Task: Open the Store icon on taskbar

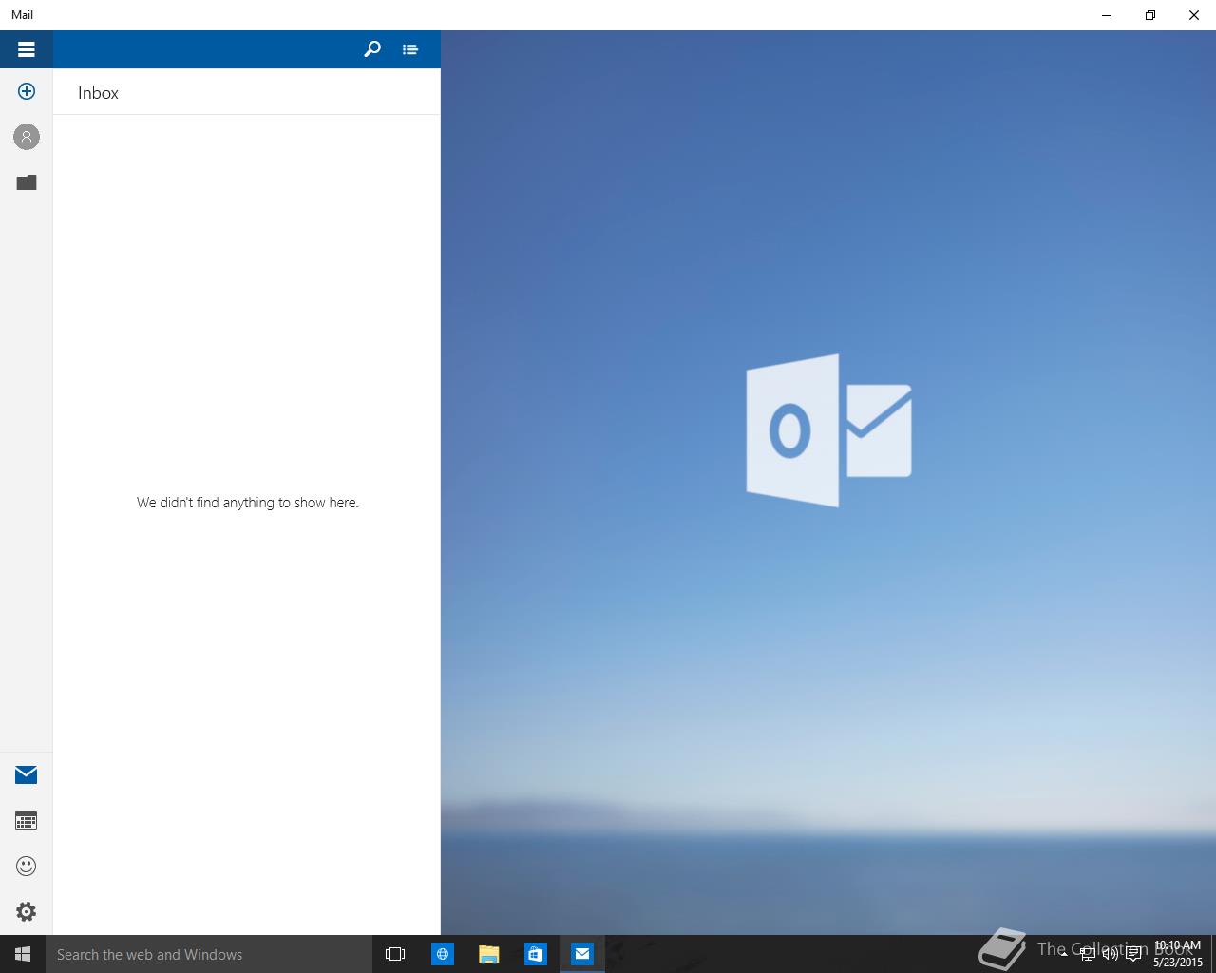Action: [535, 954]
